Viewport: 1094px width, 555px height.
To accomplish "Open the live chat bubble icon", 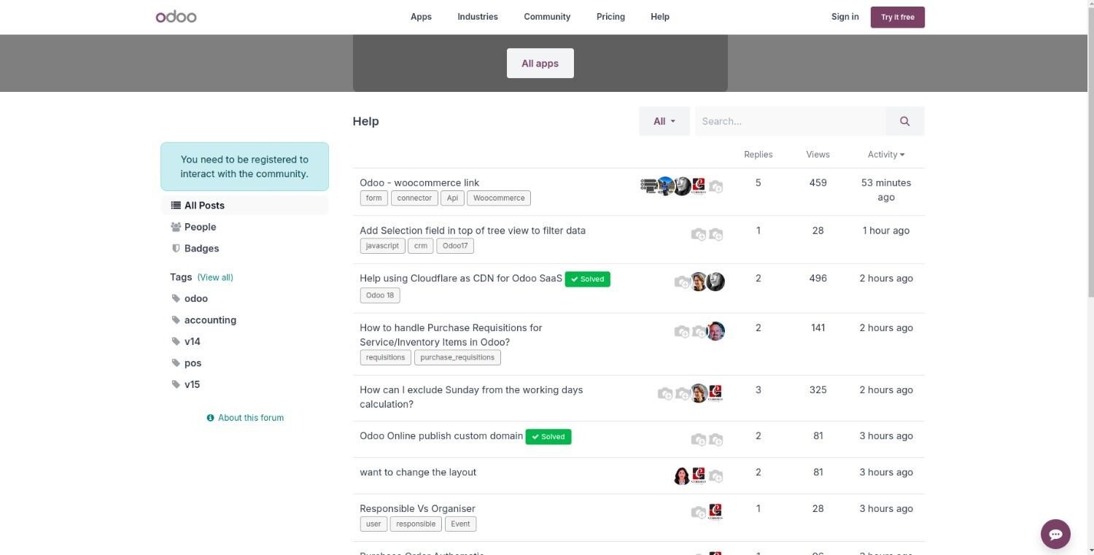I will tap(1055, 534).
